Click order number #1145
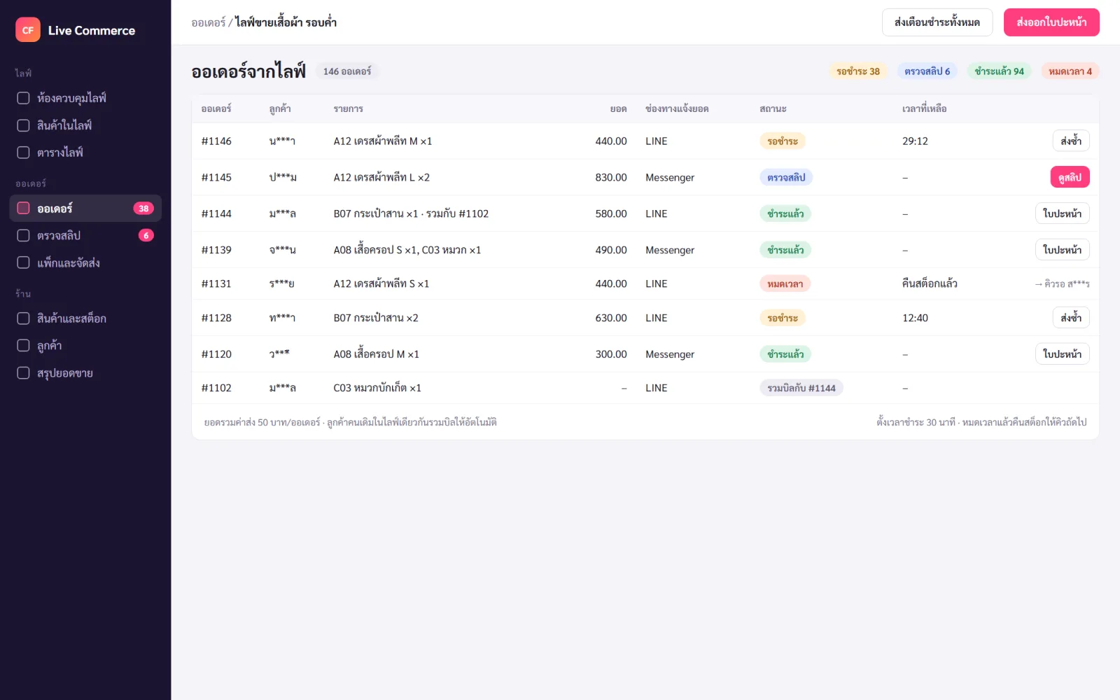Screen dimensions: 1120x700 [216, 177]
